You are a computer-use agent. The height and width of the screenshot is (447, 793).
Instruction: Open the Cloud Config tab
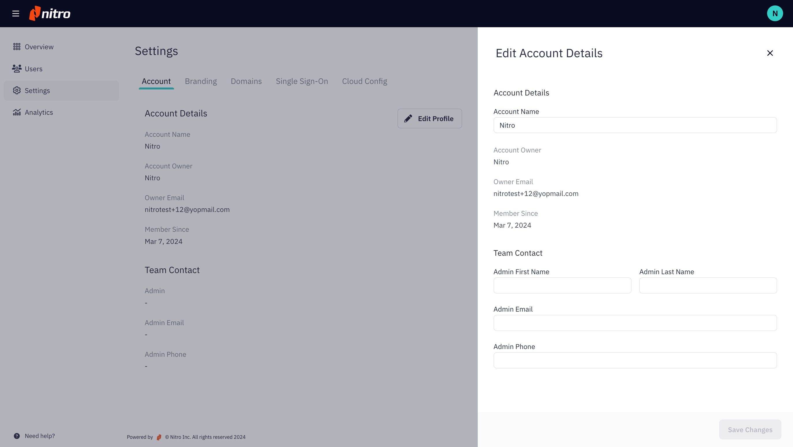(x=364, y=81)
